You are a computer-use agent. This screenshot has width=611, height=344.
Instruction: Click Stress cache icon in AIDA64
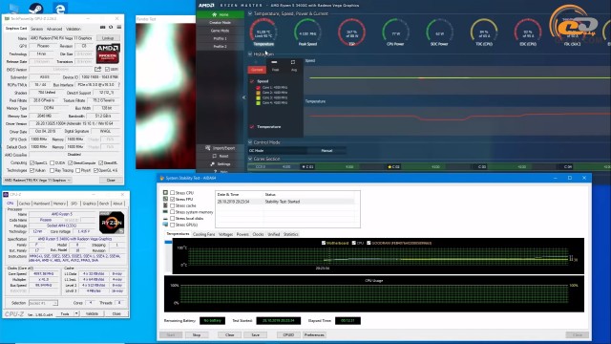(165, 205)
